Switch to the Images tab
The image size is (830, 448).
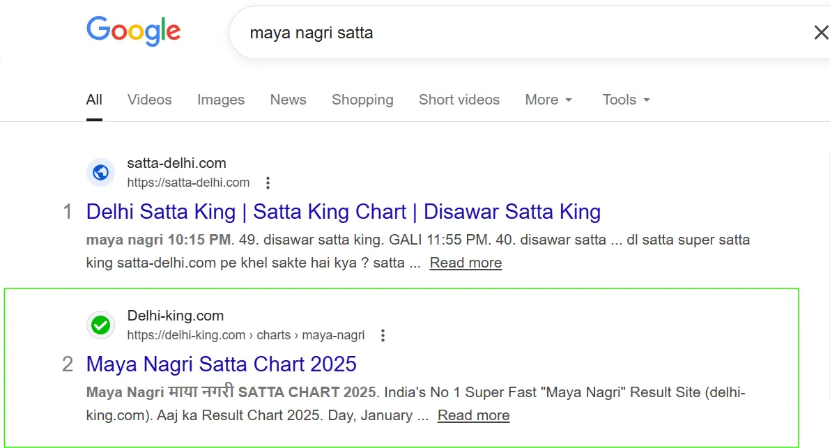point(221,100)
